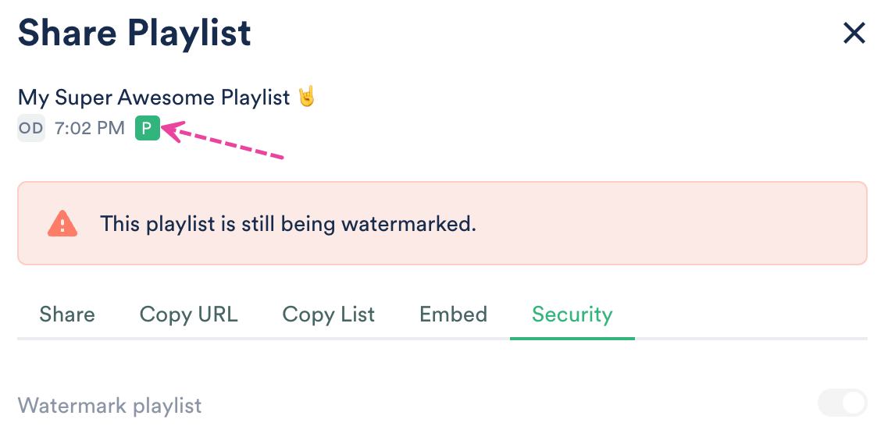This screenshot has width=888, height=444.
Task: Click the My Super Awesome Playlist name
Action: (x=155, y=98)
